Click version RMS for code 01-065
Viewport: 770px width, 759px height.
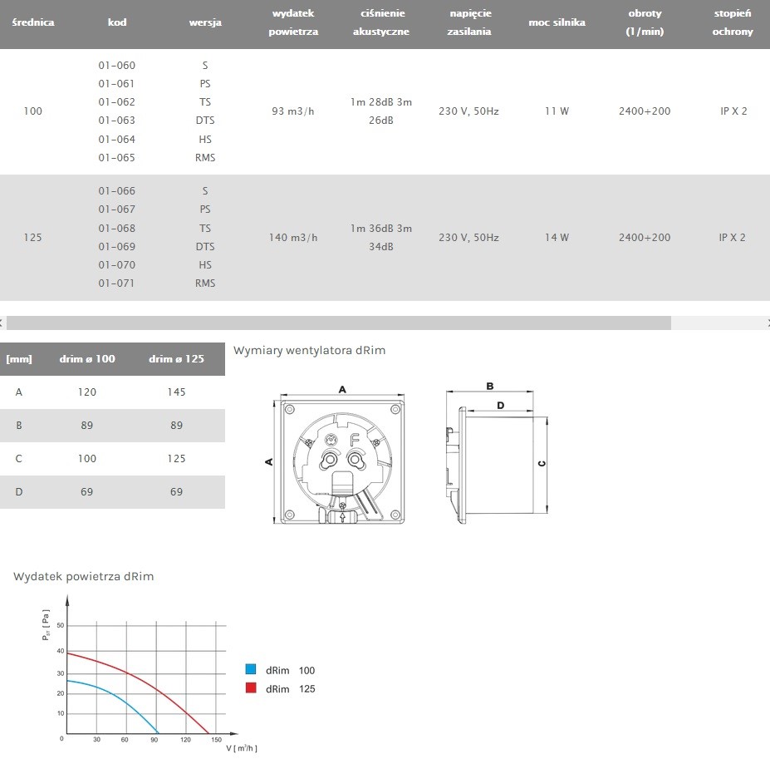[205, 157]
